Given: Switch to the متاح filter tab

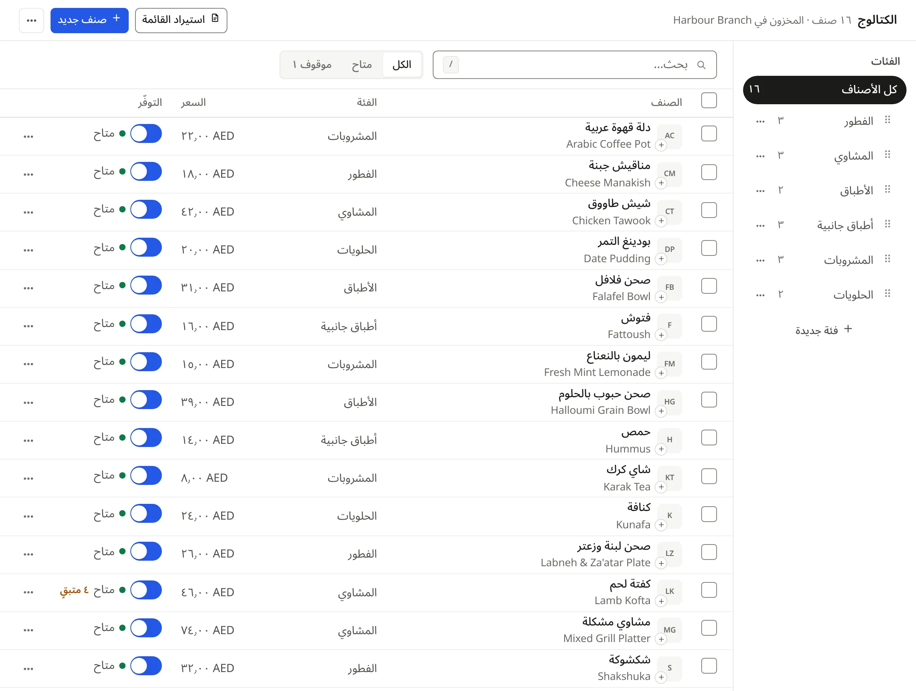Looking at the screenshot, I should [x=362, y=65].
